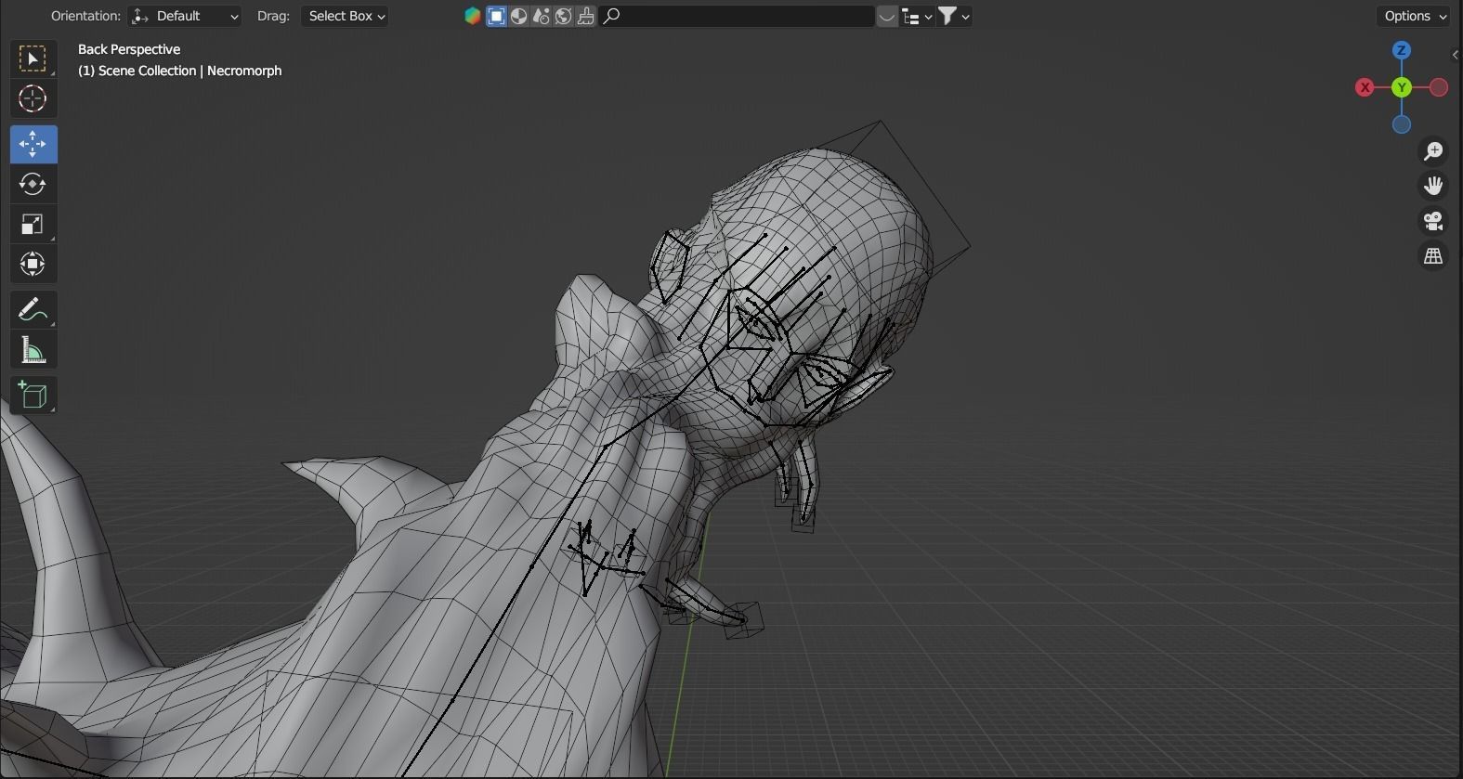The width and height of the screenshot is (1463, 779).
Task: Snap view to green Y axis gizmo
Action: (1402, 87)
